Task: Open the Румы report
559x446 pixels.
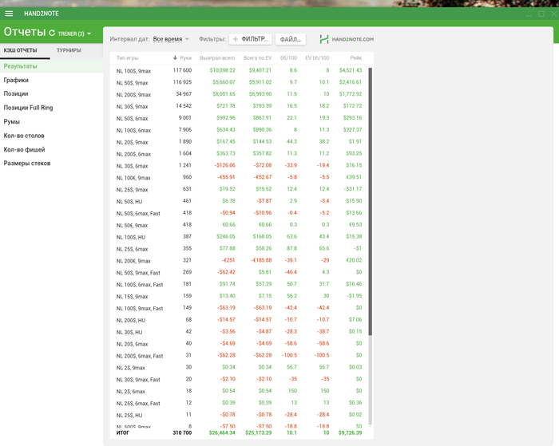Action: 51,121
